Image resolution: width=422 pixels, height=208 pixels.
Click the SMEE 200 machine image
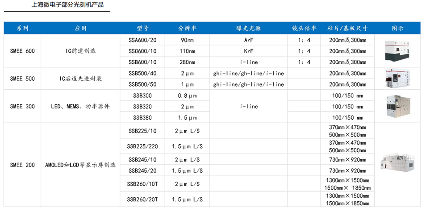[x=397, y=162]
